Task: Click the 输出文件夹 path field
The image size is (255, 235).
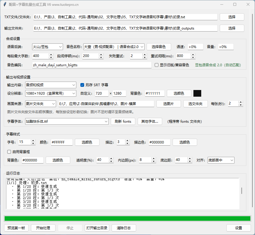Action: click(x=125, y=28)
